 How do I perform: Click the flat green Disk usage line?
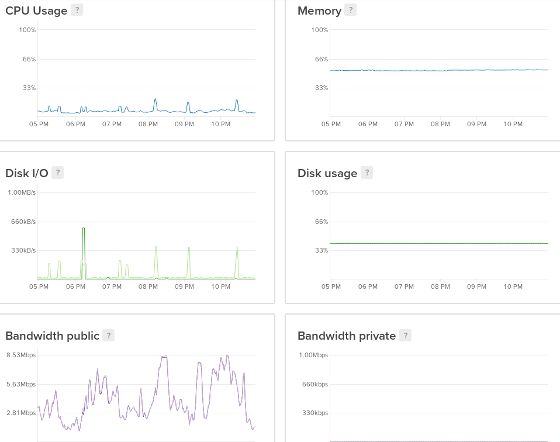point(438,243)
